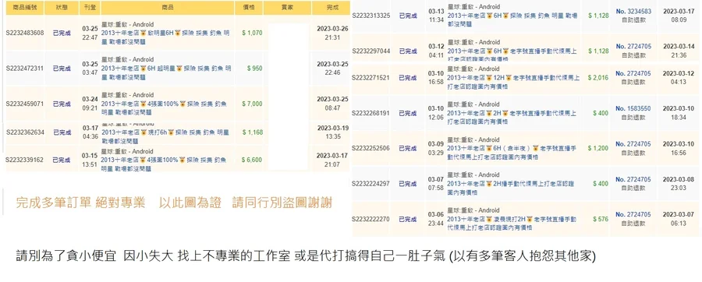Select order number S2232268191

370,113
